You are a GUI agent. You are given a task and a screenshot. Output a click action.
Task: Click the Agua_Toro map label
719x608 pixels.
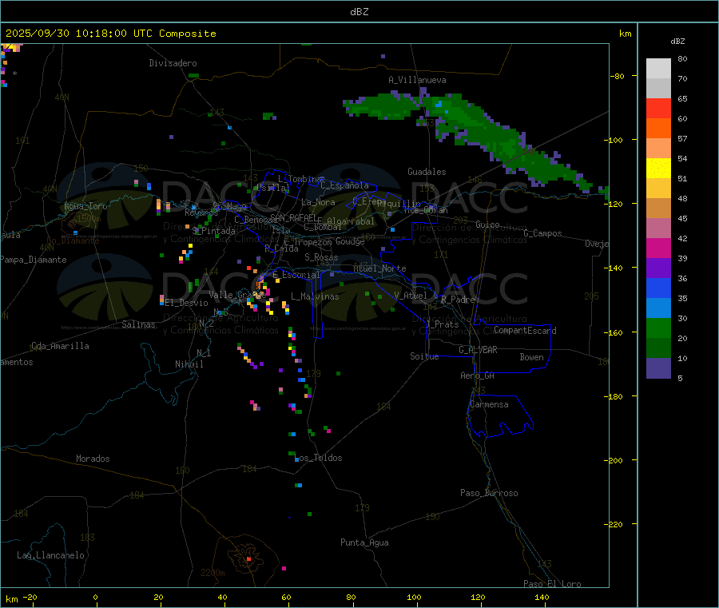pos(85,206)
